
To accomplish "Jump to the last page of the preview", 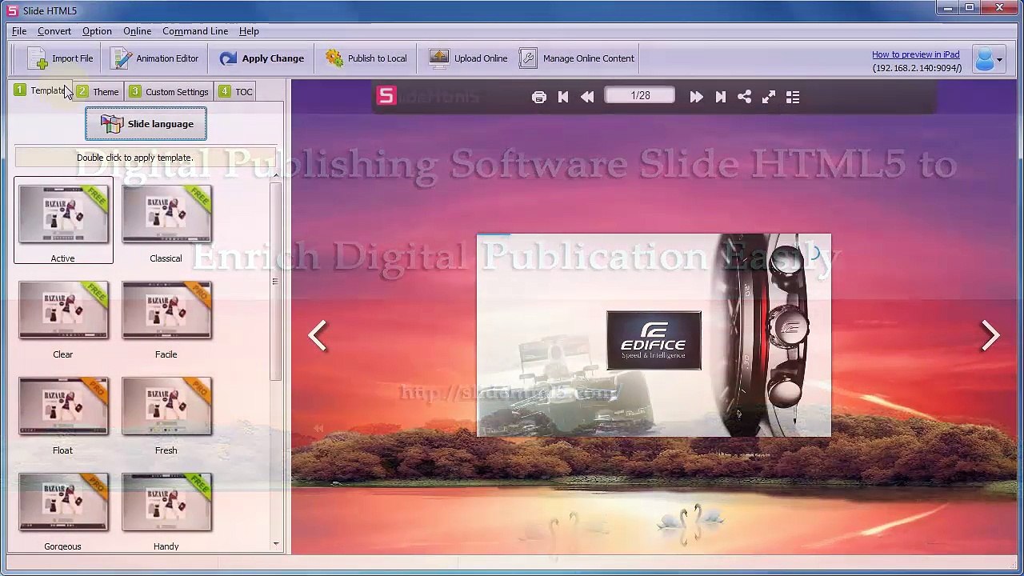I will click(x=720, y=97).
